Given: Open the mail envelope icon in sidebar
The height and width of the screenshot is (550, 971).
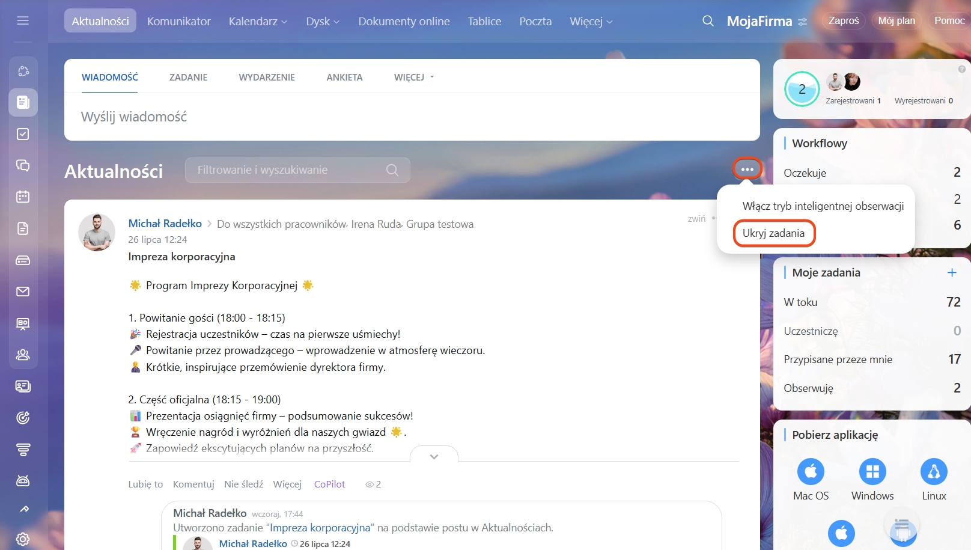Looking at the screenshot, I should pos(23,292).
